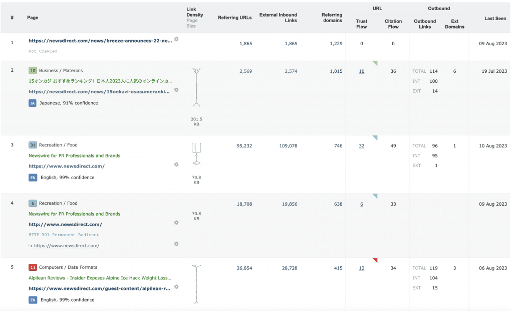Click Referring domains value 1,229
This screenshot has width=513, height=311.
[336, 44]
